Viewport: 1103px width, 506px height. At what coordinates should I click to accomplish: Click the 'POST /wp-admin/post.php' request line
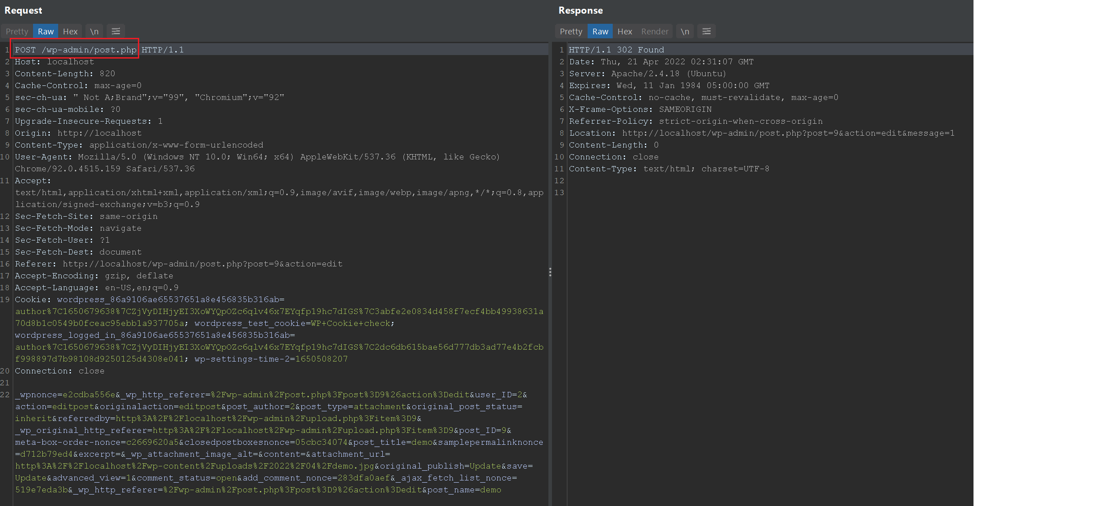76,50
